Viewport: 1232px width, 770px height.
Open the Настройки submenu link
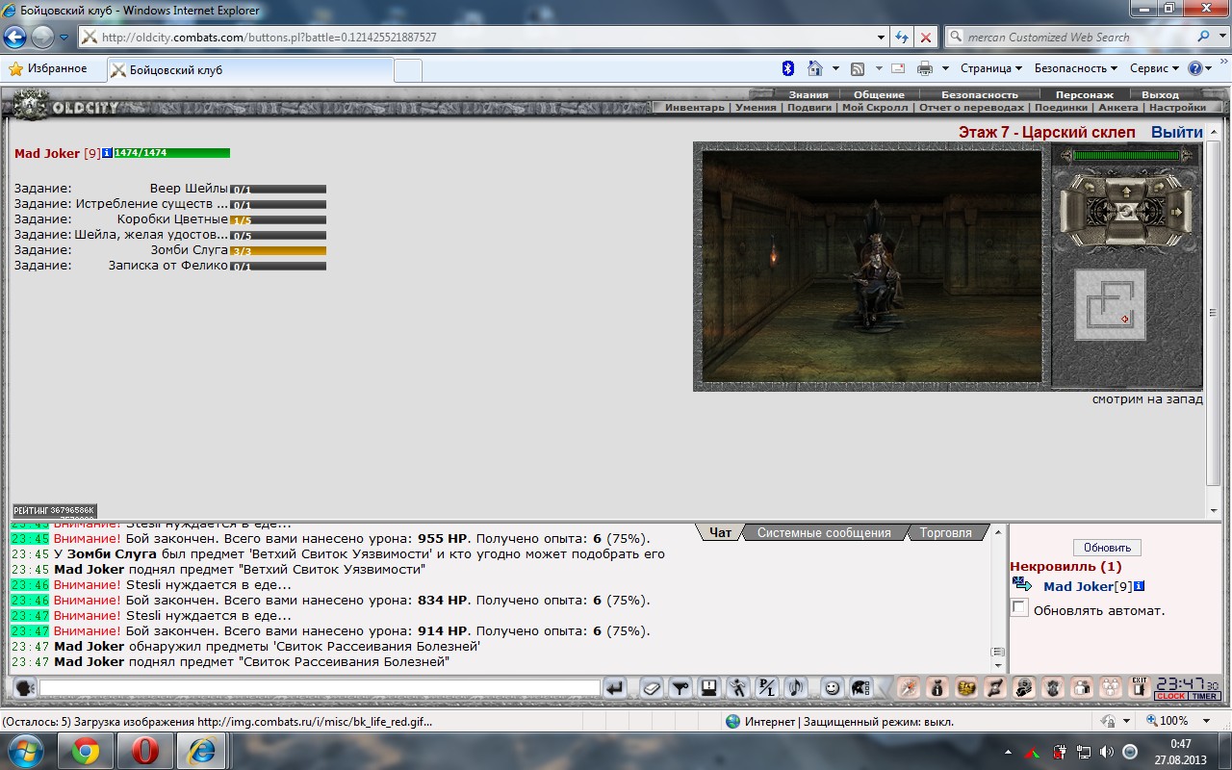[x=1176, y=107]
